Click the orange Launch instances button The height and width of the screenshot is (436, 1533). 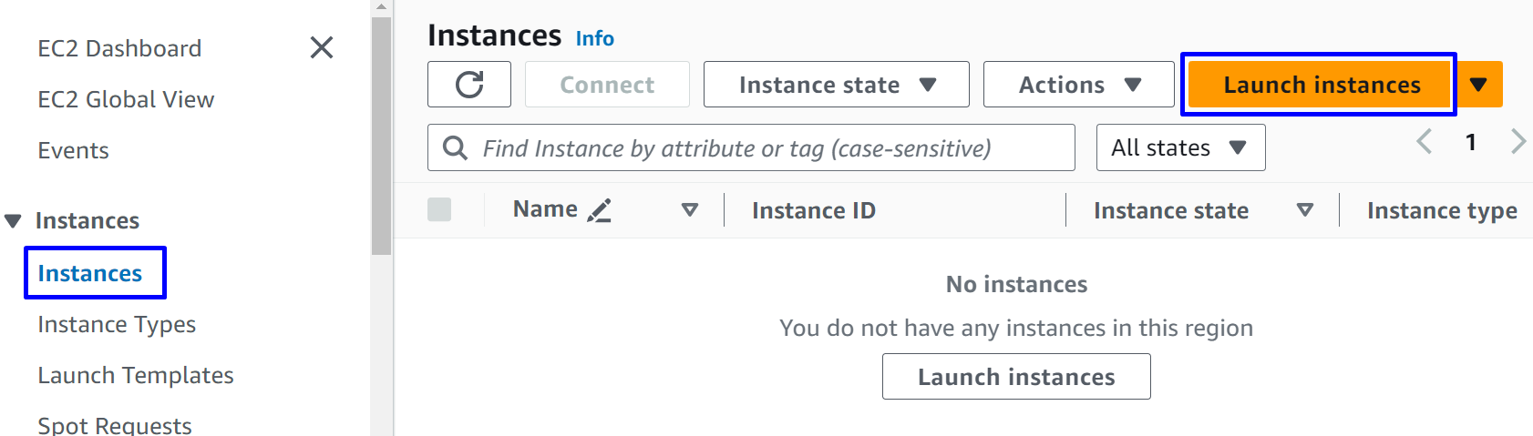pyautogui.click(x=1321, y=85)
